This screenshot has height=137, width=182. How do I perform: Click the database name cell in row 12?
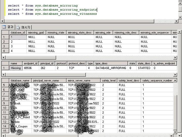tap(20, 117)
